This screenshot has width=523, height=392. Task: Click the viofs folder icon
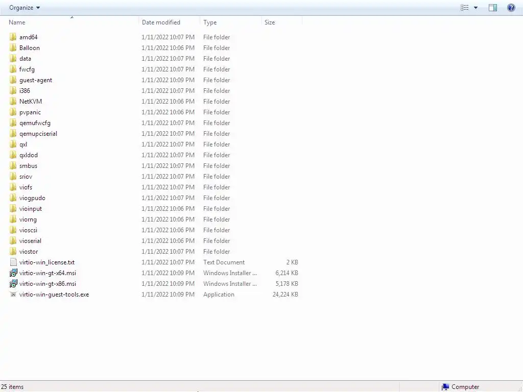click(13, 187)
